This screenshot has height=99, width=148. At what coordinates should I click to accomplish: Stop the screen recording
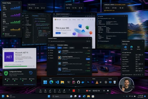point(108,91)
